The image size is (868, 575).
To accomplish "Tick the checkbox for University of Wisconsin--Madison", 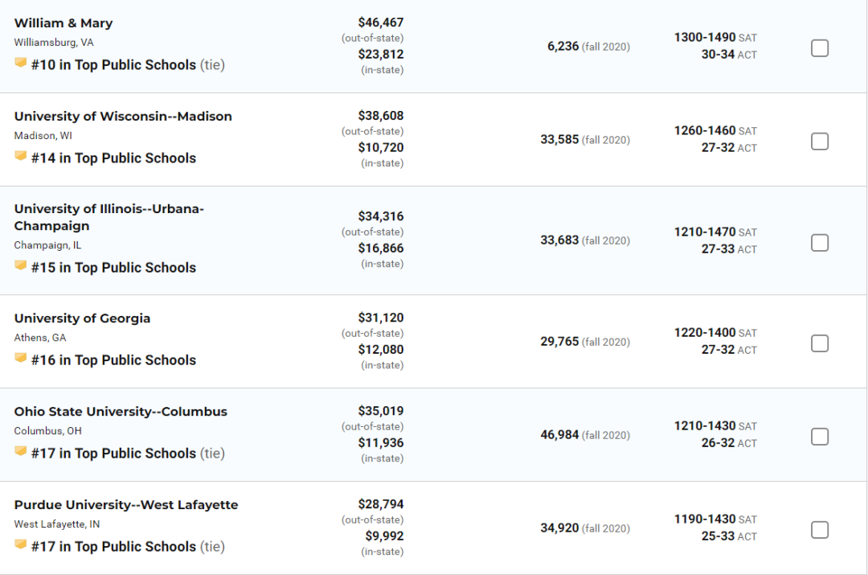I will [819, 142].
